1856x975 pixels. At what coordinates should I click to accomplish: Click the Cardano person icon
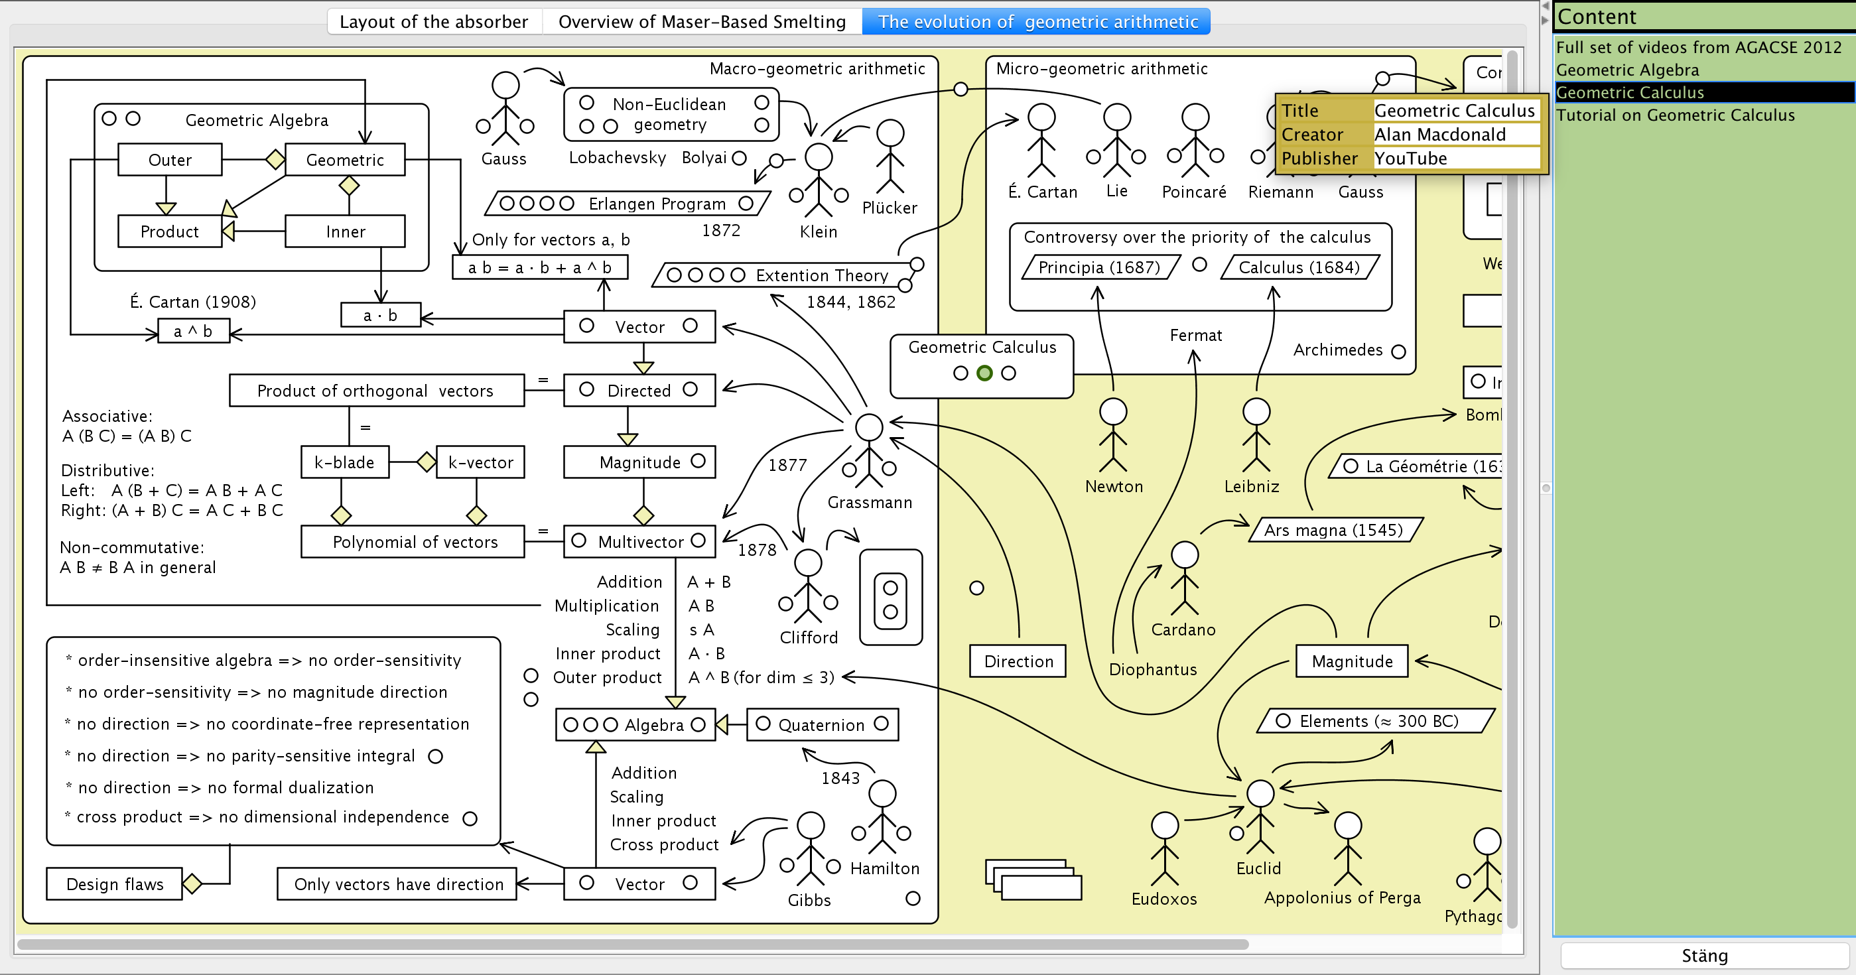1184,577
